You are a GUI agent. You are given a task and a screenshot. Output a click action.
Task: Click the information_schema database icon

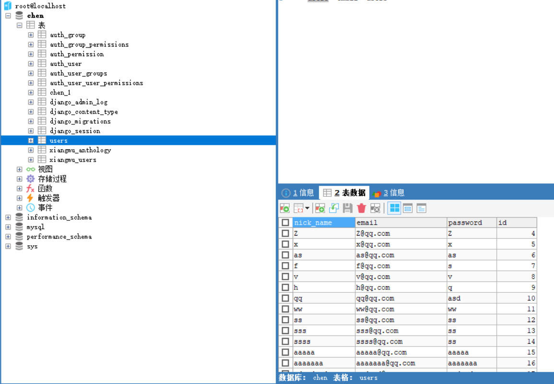(x=20, y=217)
